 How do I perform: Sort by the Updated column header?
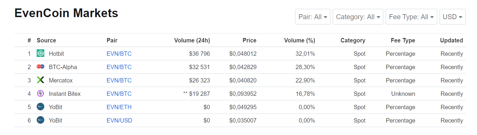coord(451,40)
